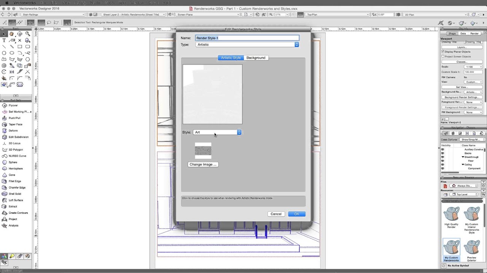This screenshot has width=487, height=273.
Task: Open the Render tab in Obj Info
Action: (x=474, y=33)
